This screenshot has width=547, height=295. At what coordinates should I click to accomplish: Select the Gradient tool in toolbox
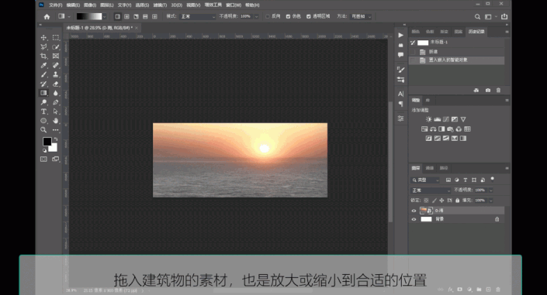tap(43, 93)
